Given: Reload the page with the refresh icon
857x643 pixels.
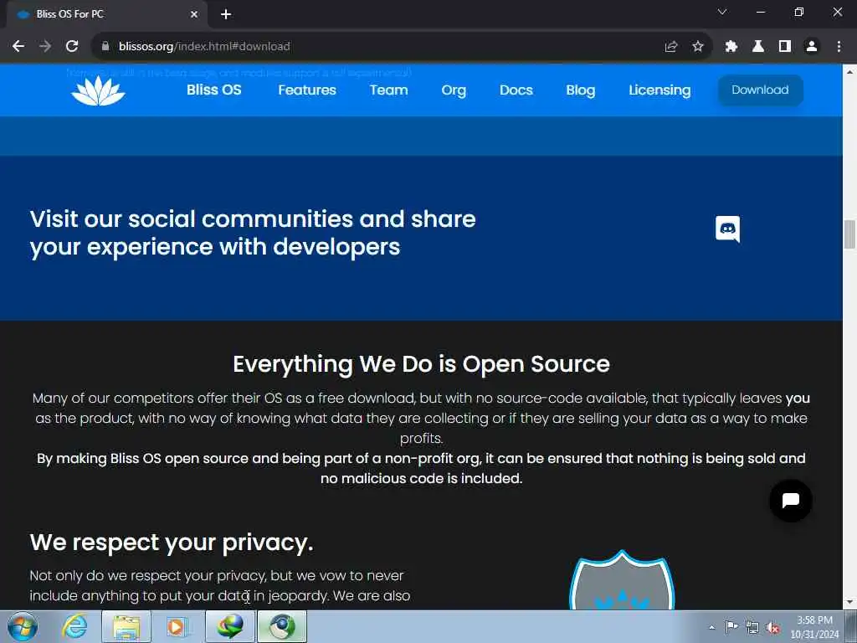Looking at the screenshot, I should click(x=72, y=47).
